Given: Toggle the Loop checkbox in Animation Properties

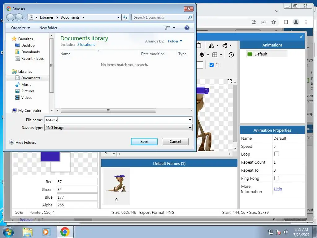Looking at the screenshot, I should pos(276,154).
